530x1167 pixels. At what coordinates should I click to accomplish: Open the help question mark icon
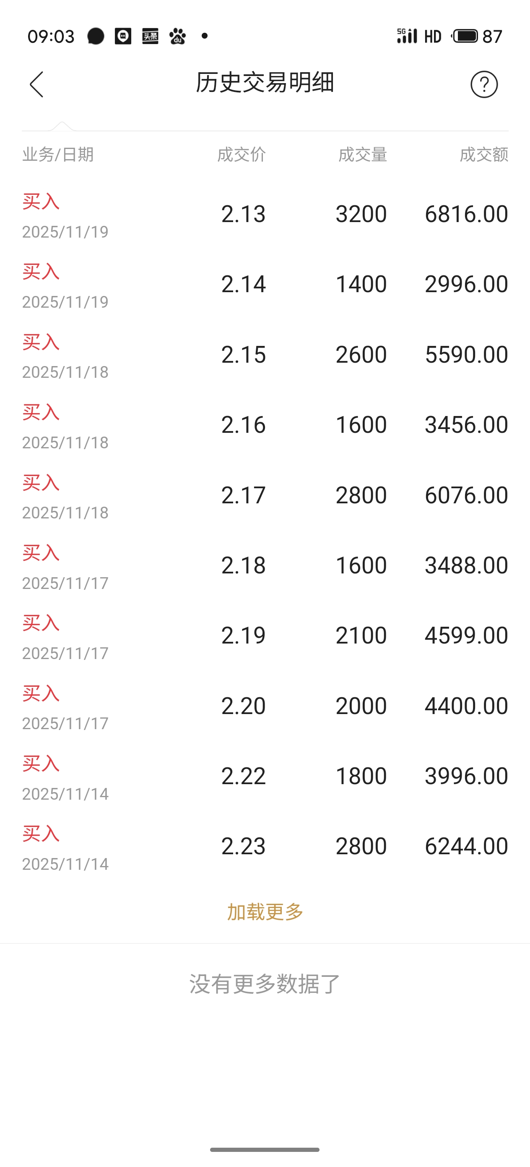pyautogui.click(x=484, y=84)
